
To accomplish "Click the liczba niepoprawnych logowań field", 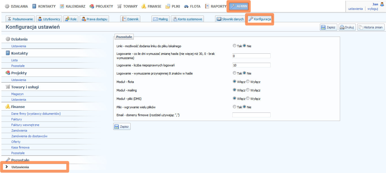I will point(251,65).
